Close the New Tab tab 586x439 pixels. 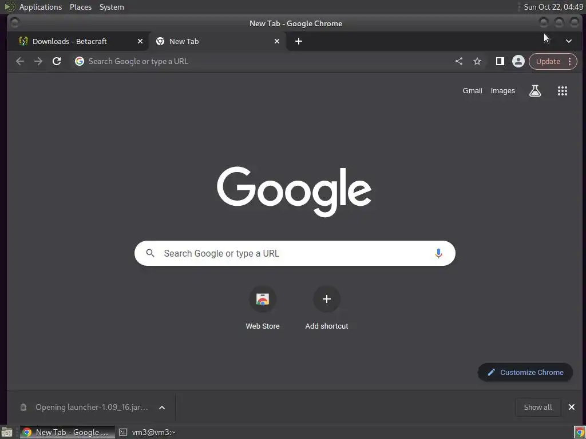tap(277, 41)
